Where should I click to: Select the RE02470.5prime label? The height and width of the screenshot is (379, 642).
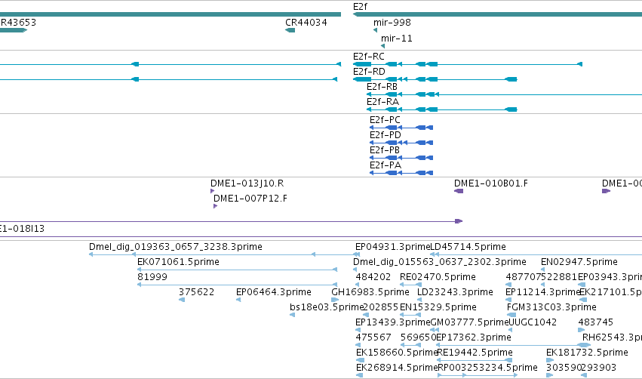[438, 277]
